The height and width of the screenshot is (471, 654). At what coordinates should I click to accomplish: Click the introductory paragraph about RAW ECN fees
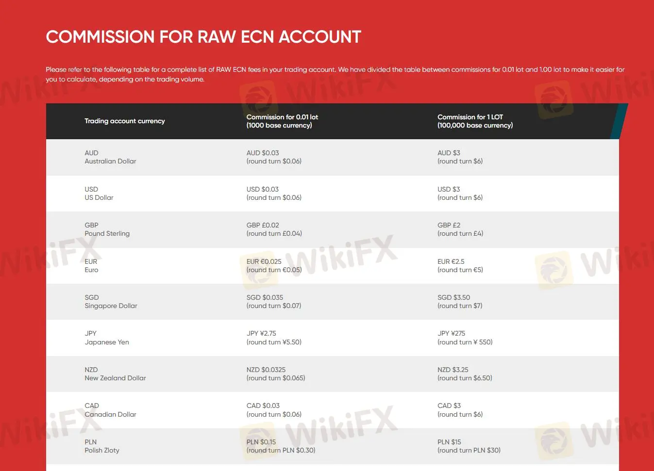tap(335, 74)
